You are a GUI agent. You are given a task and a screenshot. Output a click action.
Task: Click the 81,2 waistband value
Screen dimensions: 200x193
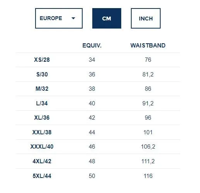click(x=148, y=74)
